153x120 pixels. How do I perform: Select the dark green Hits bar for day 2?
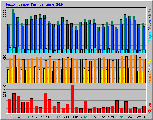[x=13, y=11]
